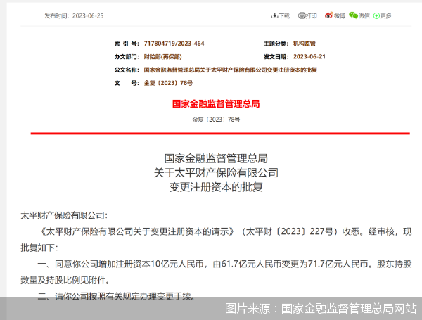Select document title value in 公文名称 row

point(231,70)
